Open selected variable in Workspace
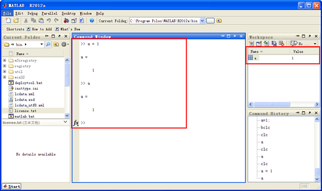 tap(259, 44)
